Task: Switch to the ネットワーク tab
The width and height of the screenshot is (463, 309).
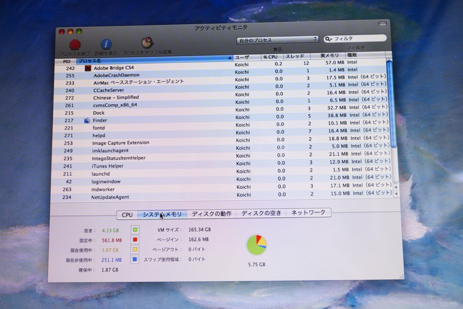Action: pos(308,212)
